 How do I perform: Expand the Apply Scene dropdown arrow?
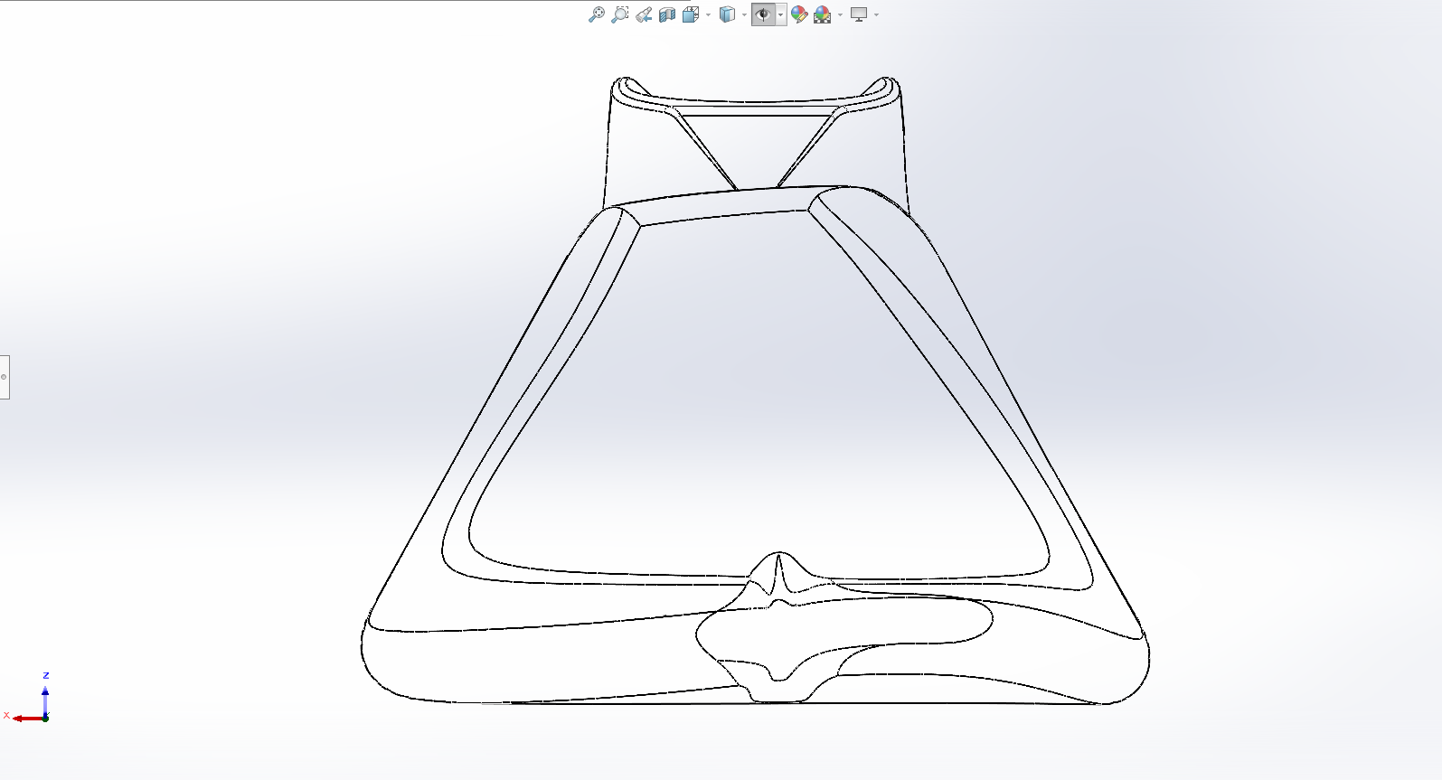[840, 14]
